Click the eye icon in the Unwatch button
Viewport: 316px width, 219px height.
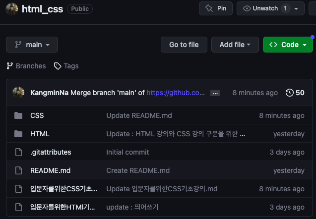click(x=247, y=8)
